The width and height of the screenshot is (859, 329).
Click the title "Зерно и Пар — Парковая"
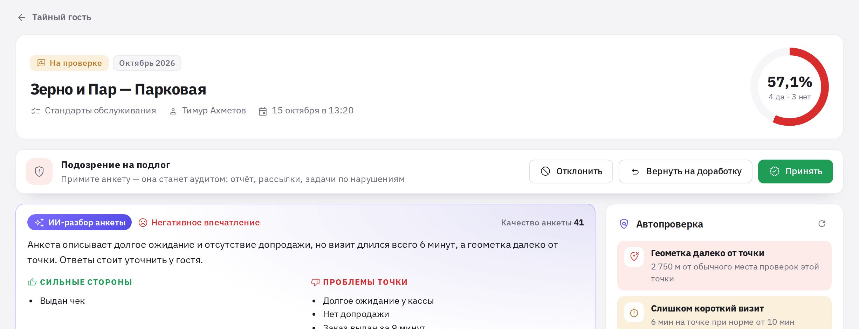(x=118, y=89)
